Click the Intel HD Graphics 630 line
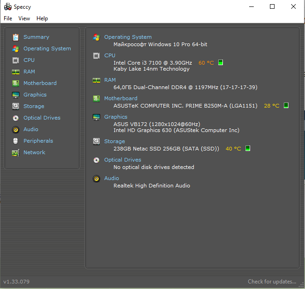The image size is (305, 289). coord(176,130)
